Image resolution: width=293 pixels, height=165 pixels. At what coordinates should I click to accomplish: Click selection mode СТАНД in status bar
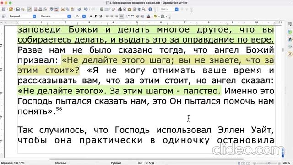150,163
